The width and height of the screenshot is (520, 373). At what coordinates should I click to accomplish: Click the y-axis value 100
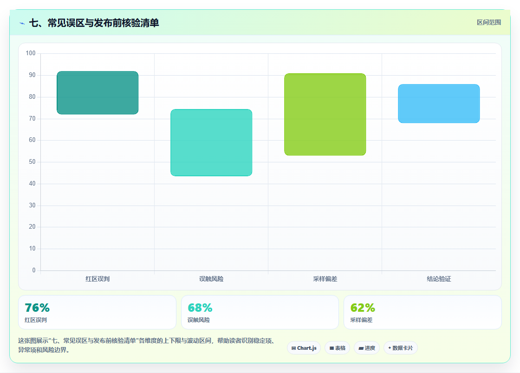pos(31,53)
